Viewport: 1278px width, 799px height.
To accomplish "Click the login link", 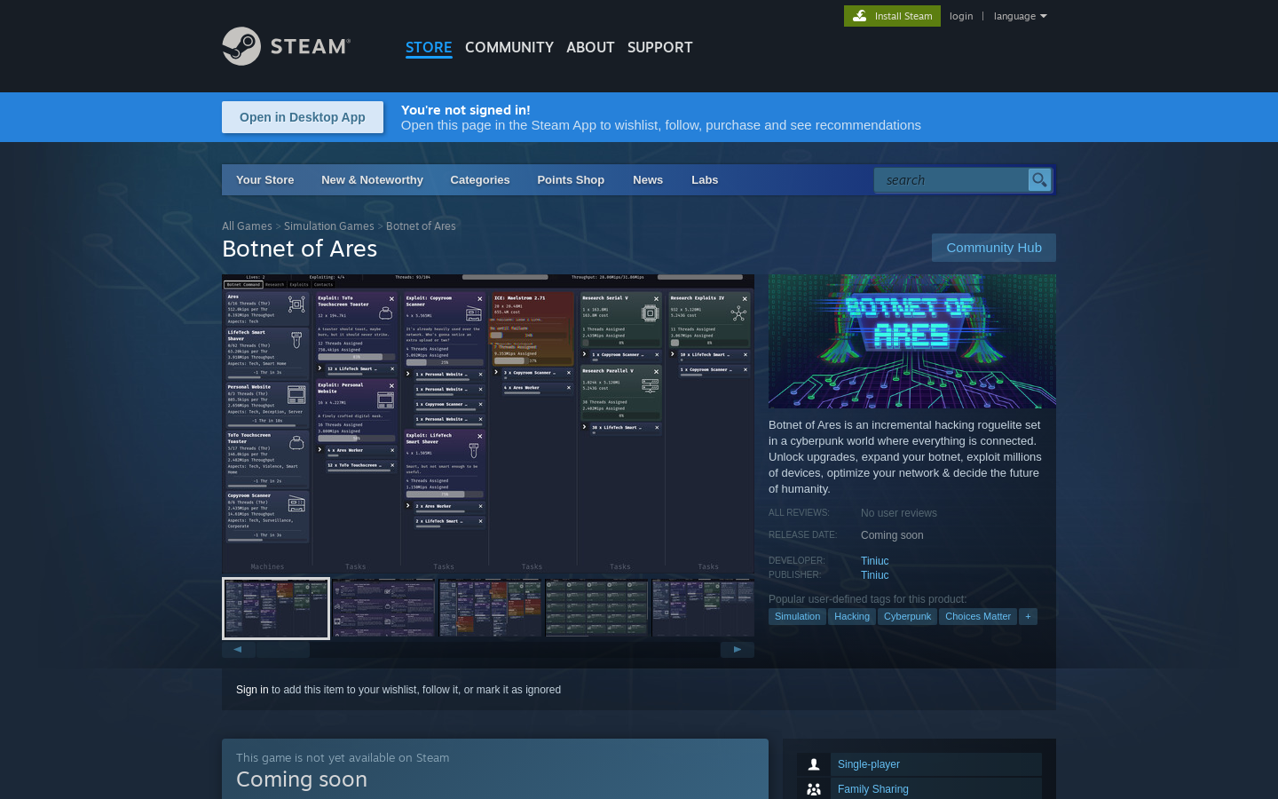I will coord(961,16).
